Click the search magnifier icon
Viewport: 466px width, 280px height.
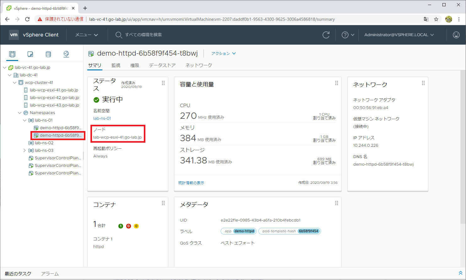click(x=118, y=35)
